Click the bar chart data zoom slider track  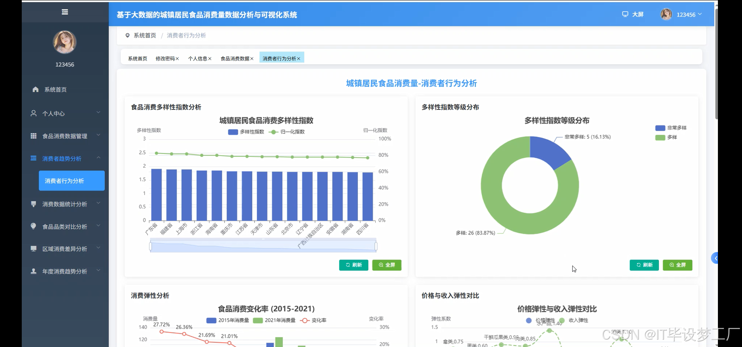tap(263, 246)
